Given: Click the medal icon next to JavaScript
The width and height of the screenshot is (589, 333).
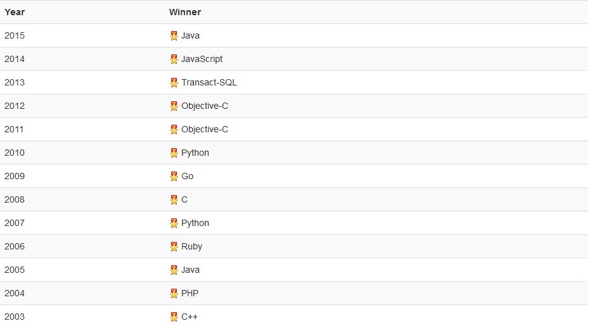Looking at the screenshot, I should (174, 60).
